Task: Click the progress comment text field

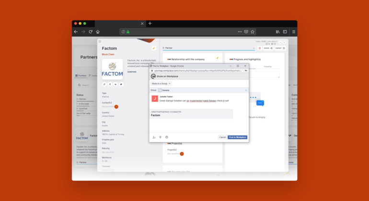Action: [x=264, y=75]
